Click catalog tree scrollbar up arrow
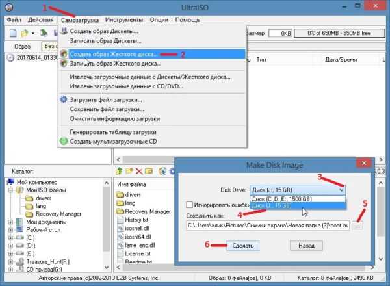The height and width of the screenshot is (286, 390). (x=107, y=183)
